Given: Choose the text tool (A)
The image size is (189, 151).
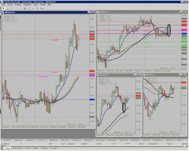Looking at the screenshot, I should [33, 8].
